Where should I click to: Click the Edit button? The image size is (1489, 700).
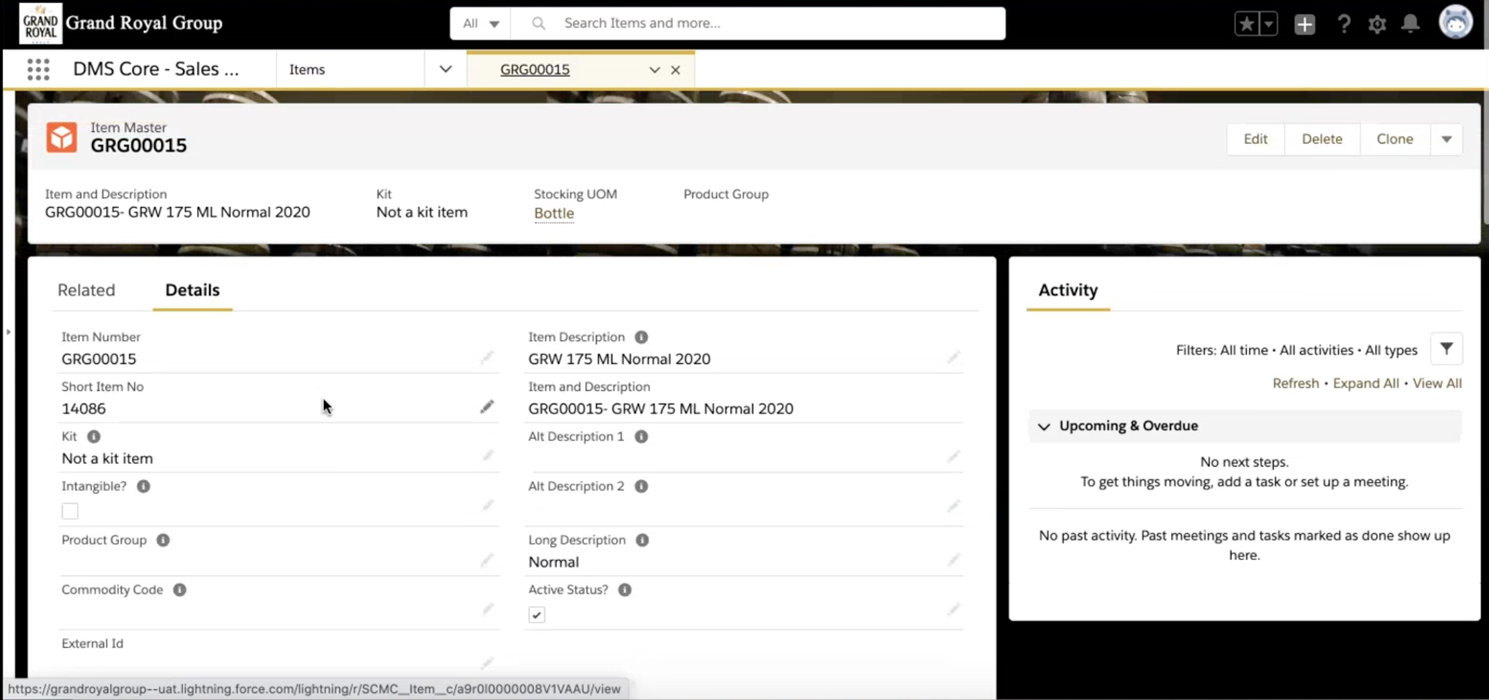(1256, 139)
